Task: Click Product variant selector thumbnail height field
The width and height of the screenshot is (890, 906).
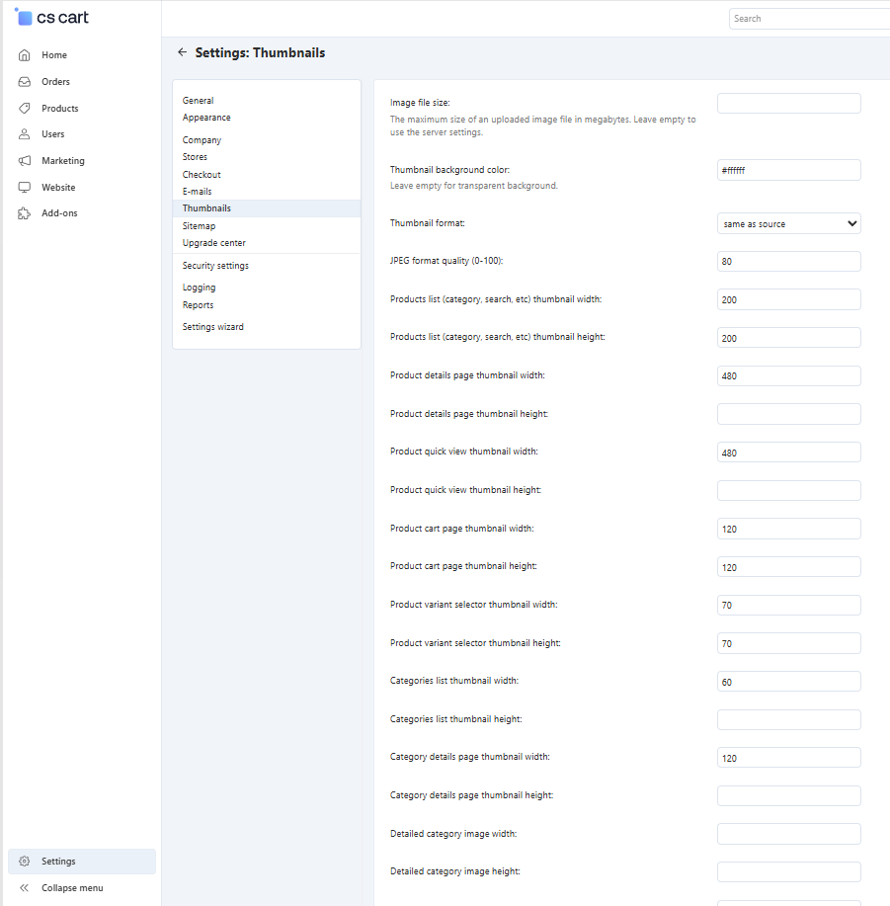Action: tap(789, 643)
